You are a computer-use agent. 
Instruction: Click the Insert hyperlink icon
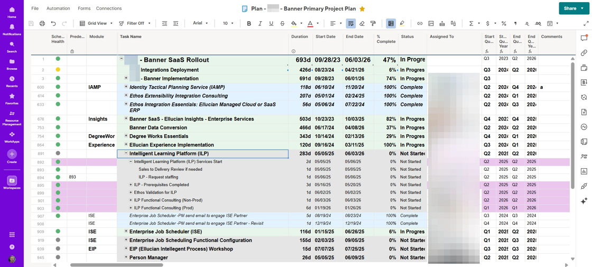(x=420, y=23)
